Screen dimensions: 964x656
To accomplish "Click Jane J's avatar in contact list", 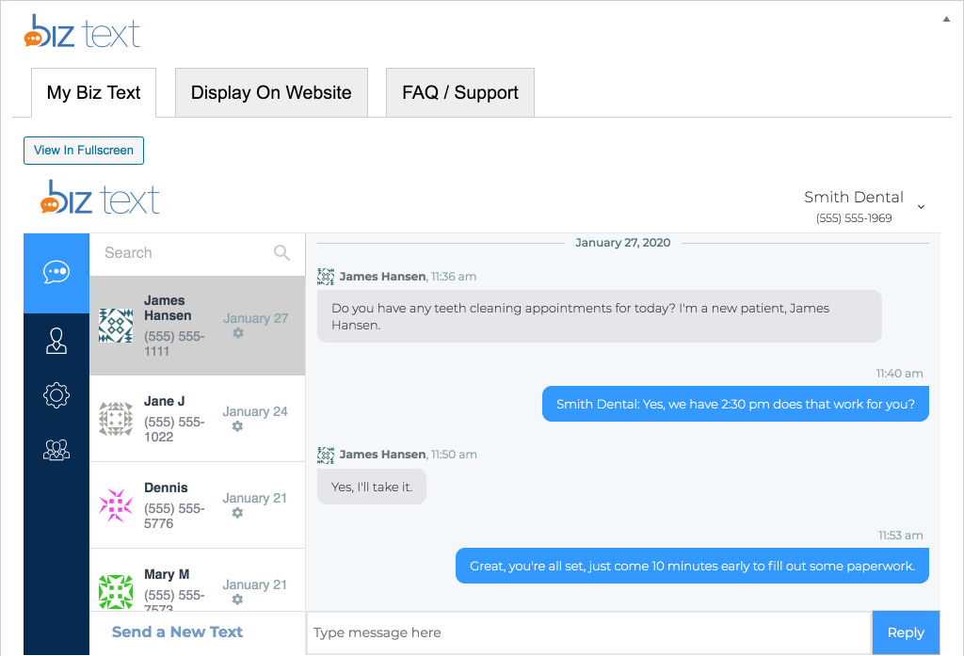I will pos(116,419).
